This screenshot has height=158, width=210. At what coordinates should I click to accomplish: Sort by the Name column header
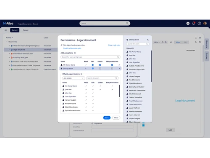click(8, 37)
